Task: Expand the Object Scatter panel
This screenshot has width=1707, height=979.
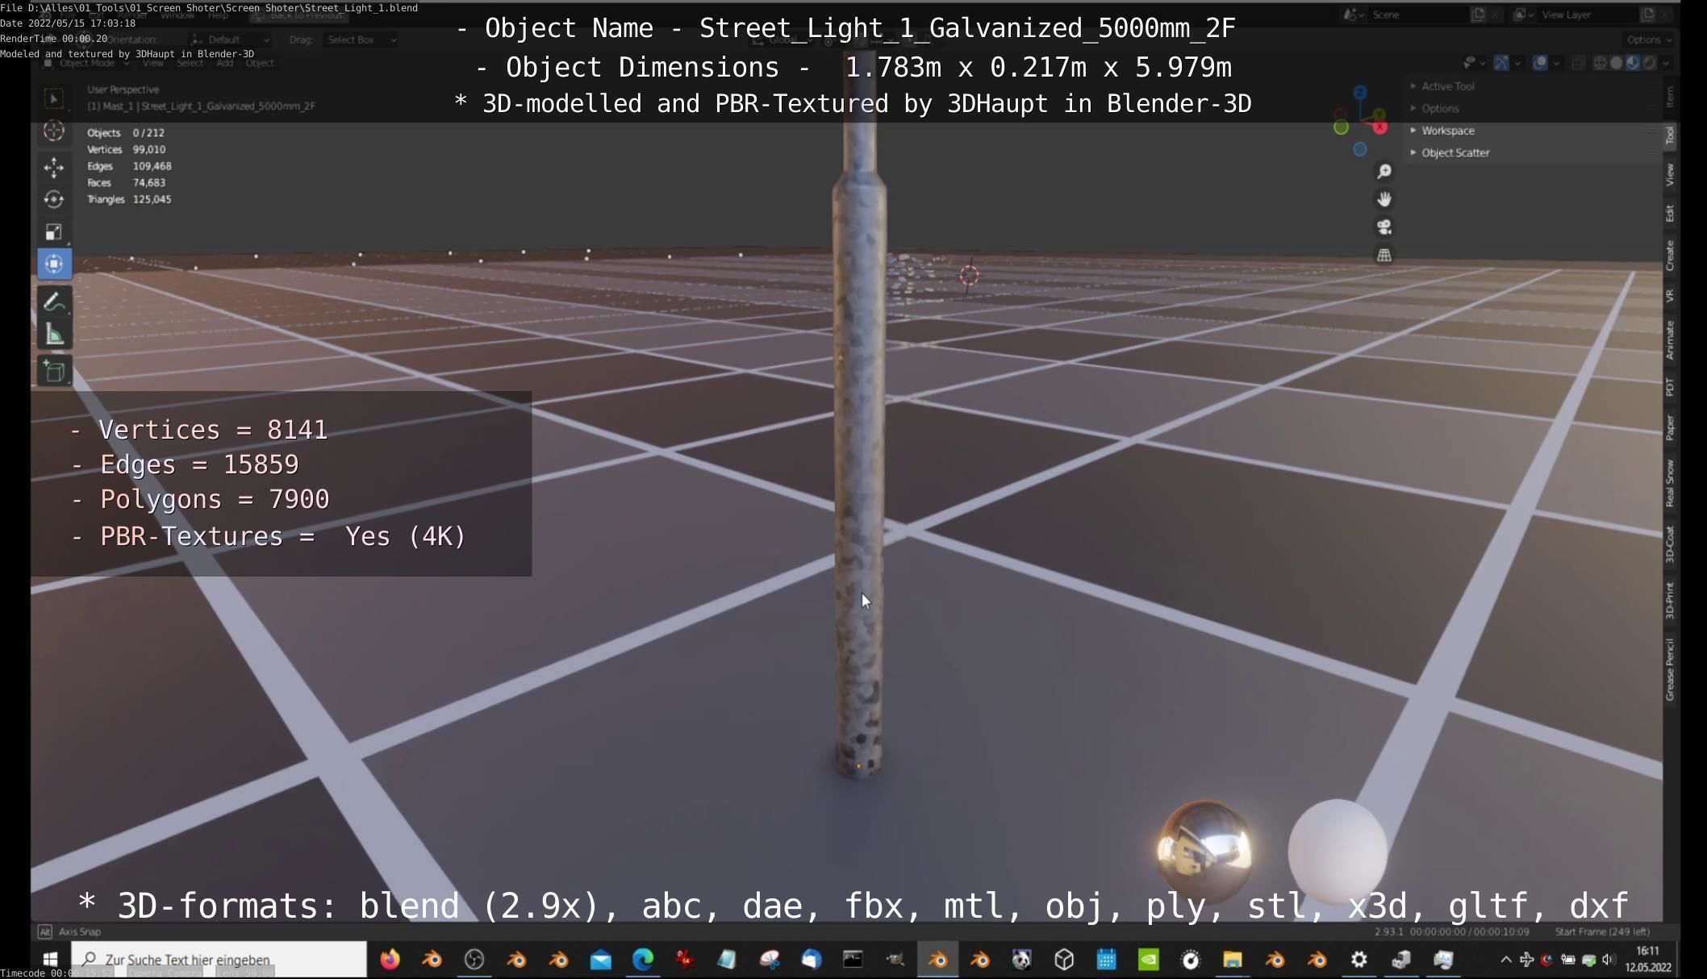Action: [x=1456, y=152]
